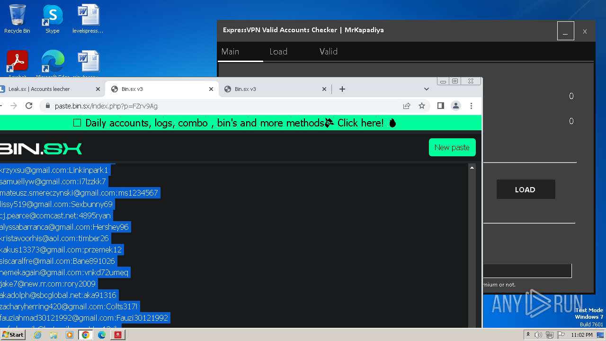Click the jake7@new.rr.com line
The height and width of the screenshot is (341, 606).
(x=48, y=284)
